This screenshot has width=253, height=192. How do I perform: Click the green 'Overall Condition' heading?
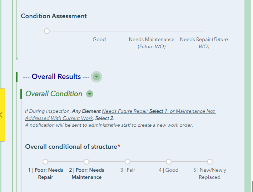click(54, 94)
